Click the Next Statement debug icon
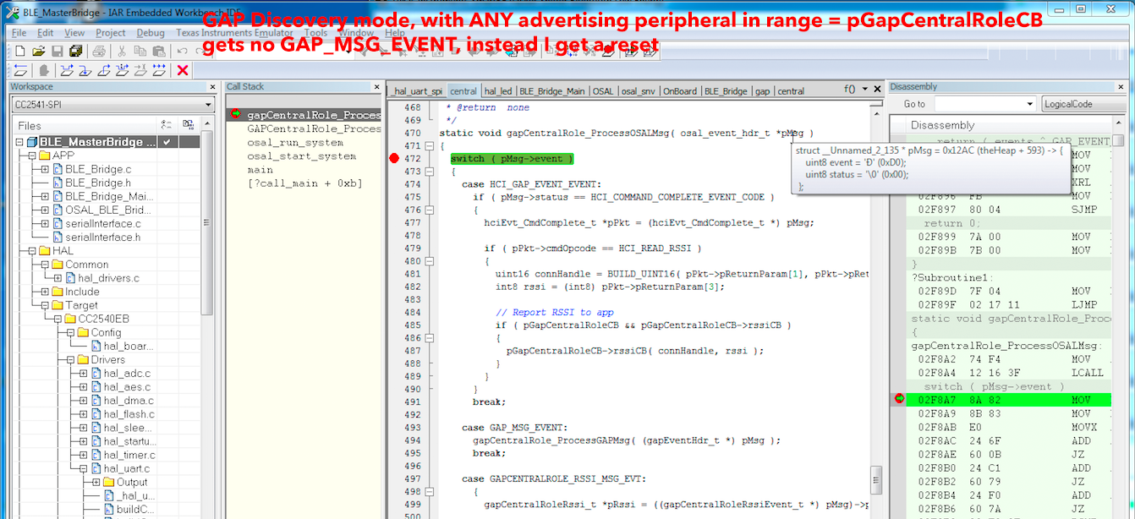 coord(123,70)
